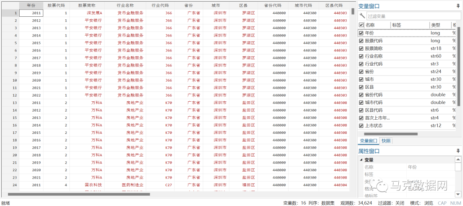Uncheck the 省份代码 variable checkbox
The width and height of the screenshot is (463, 206).
(x=361, y=94)
